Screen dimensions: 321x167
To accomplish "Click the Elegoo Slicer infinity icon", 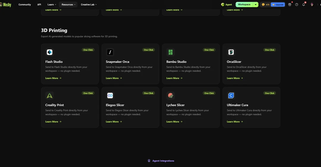I will pos(110,96).
